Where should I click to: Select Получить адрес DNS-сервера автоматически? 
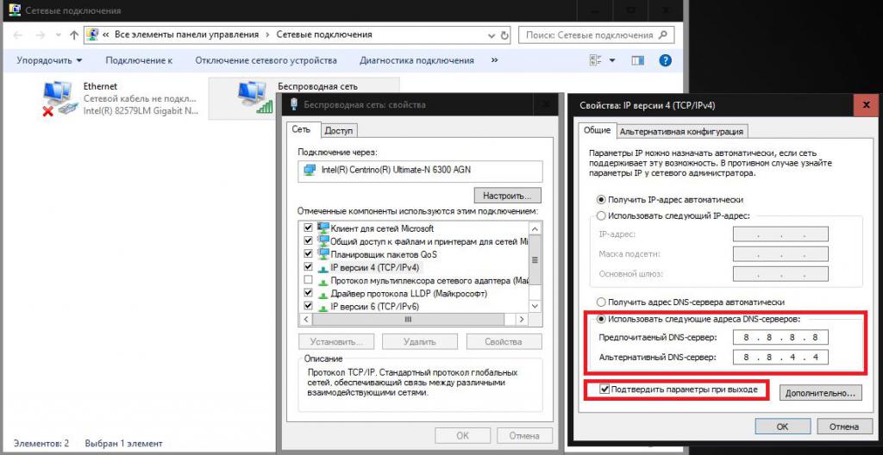point(601,302)
